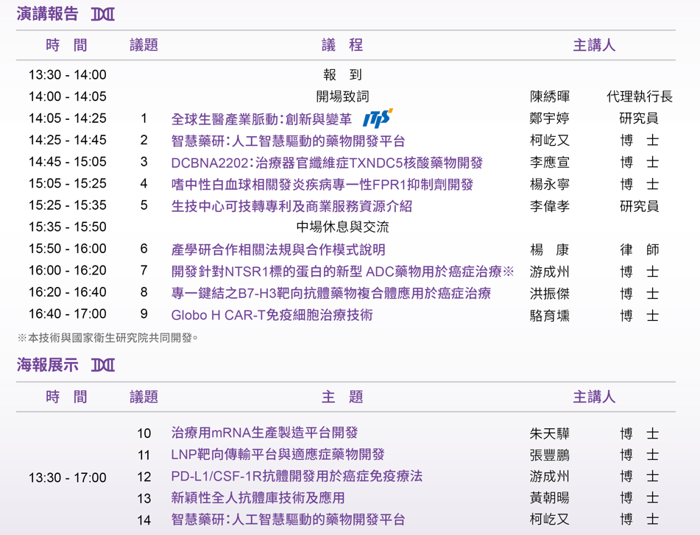Screen dimensions: 700x535
Task: Click topic number 9
Action: (x=144, y=314)
